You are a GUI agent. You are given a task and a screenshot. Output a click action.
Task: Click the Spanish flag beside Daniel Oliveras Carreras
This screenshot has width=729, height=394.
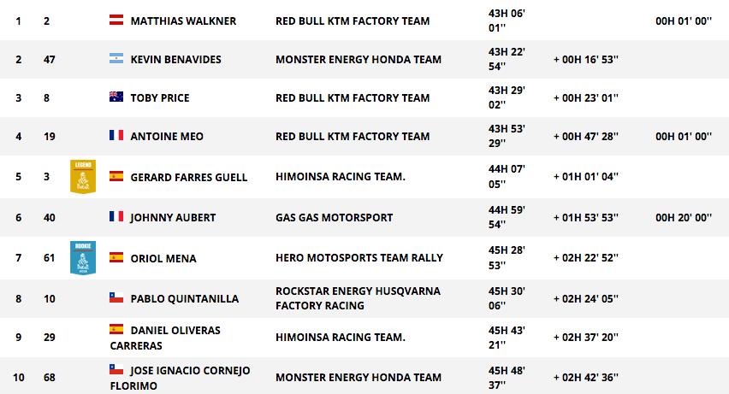[x=116, y=329]
